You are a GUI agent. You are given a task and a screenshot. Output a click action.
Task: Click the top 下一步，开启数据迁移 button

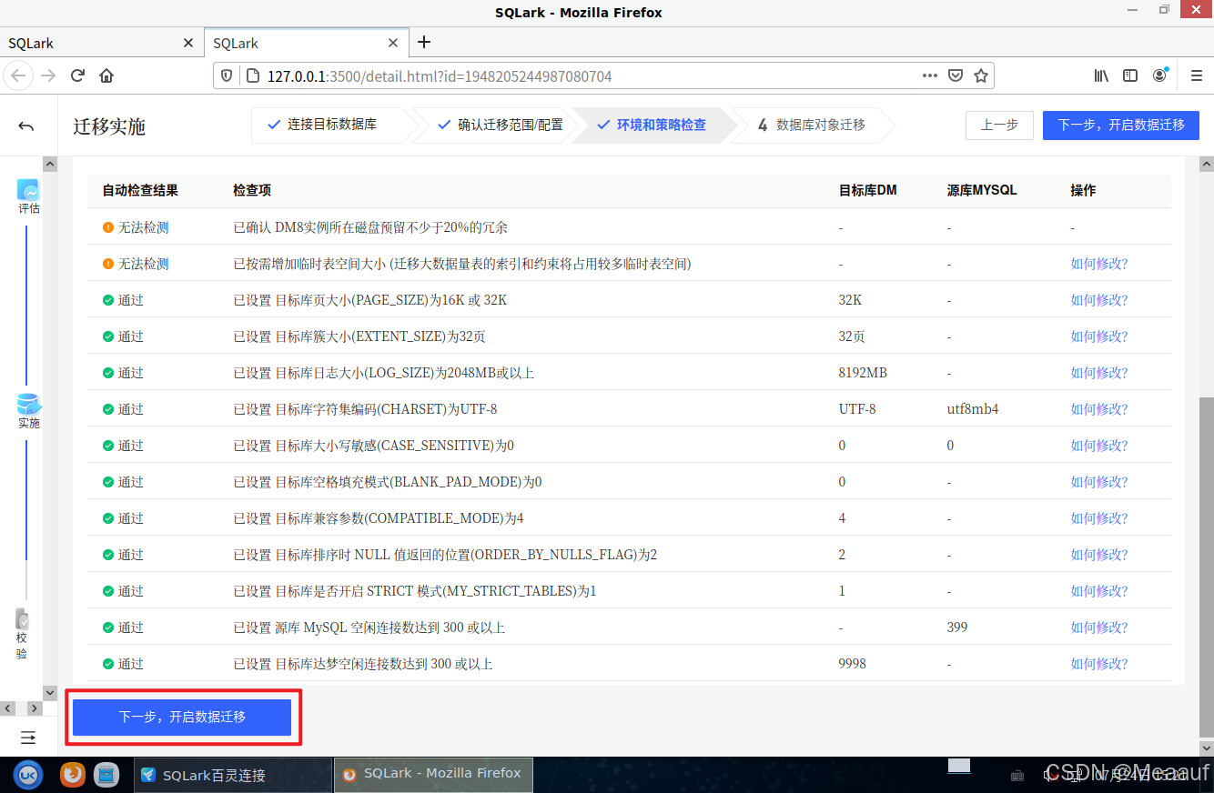coord(1121,125)
